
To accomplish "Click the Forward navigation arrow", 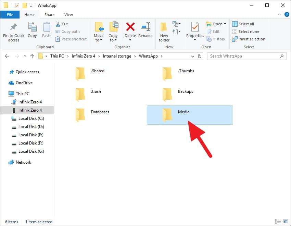I will click(17, 56).
